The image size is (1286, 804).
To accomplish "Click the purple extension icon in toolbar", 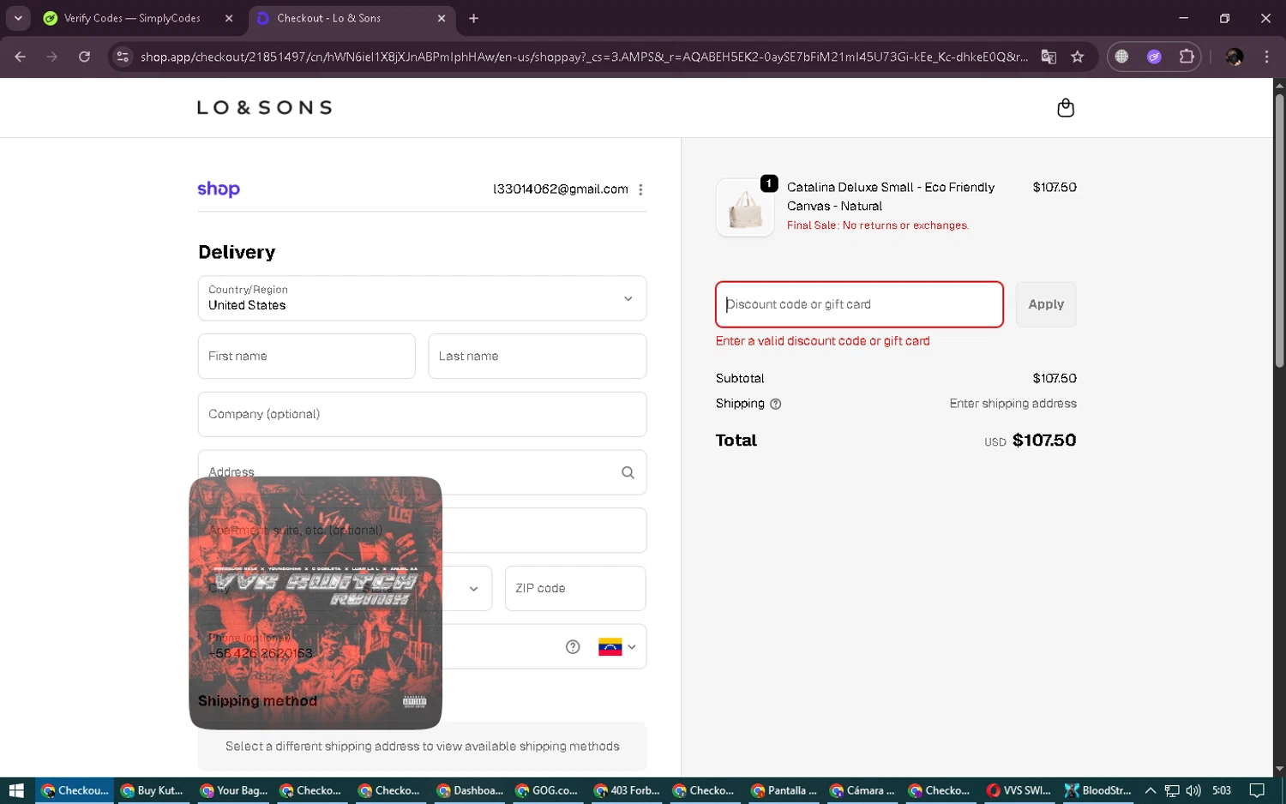I will point(1154,57).
